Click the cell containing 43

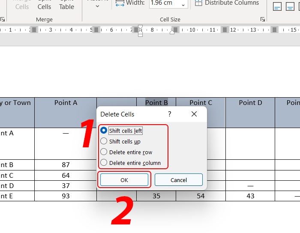pos(250,196)
